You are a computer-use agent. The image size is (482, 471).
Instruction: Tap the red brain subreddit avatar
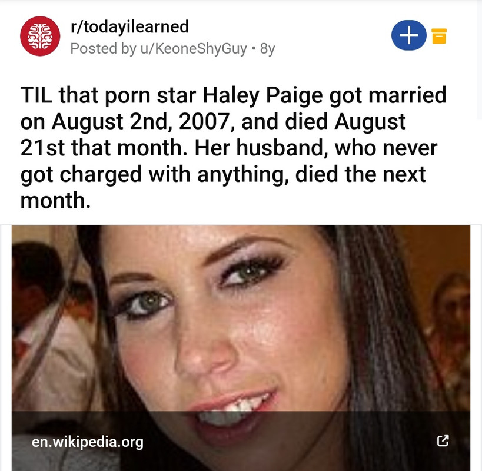40,36
